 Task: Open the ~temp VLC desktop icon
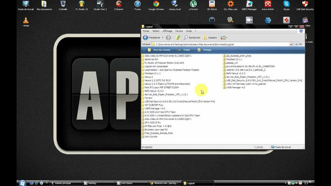(26, 22)
